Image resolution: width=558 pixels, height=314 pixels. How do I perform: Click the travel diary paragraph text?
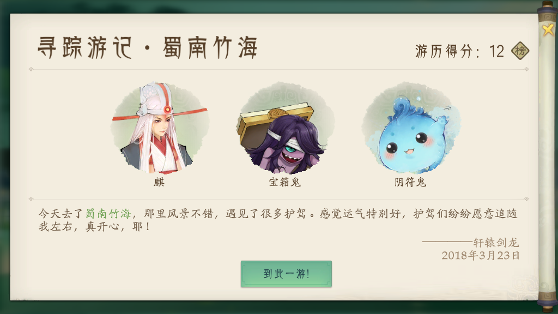(x=277, y=220)
